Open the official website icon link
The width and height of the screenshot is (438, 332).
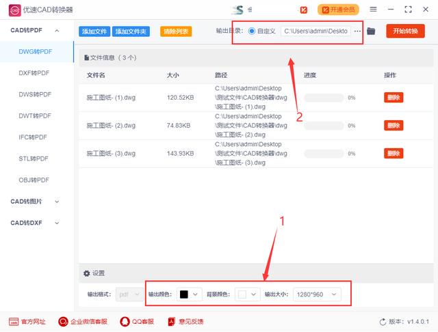[14, 322]
